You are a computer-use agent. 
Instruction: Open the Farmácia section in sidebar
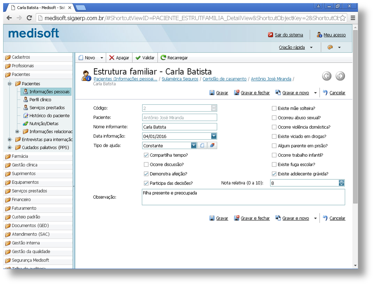[20, 156]
